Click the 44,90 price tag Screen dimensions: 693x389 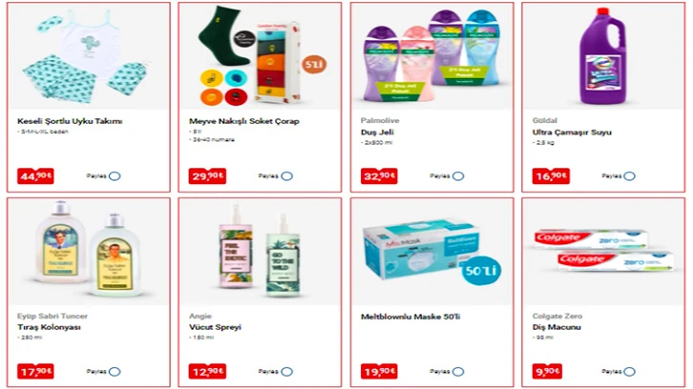point(35,176)
